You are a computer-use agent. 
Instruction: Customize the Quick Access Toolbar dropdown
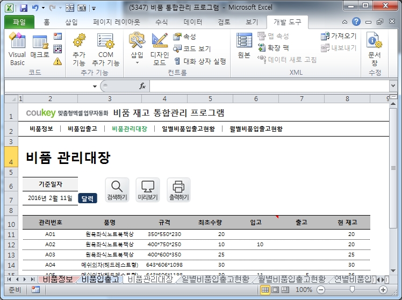point(94,9)
